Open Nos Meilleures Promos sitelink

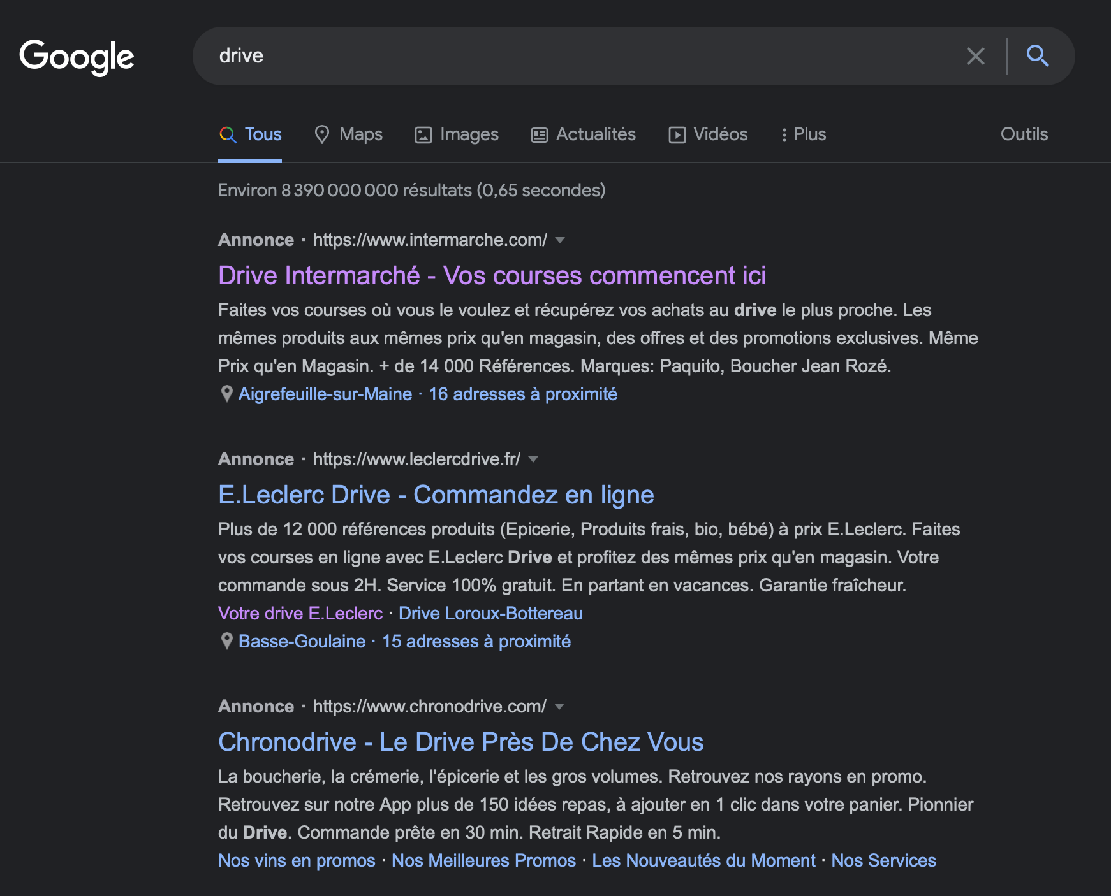(483, 860)
